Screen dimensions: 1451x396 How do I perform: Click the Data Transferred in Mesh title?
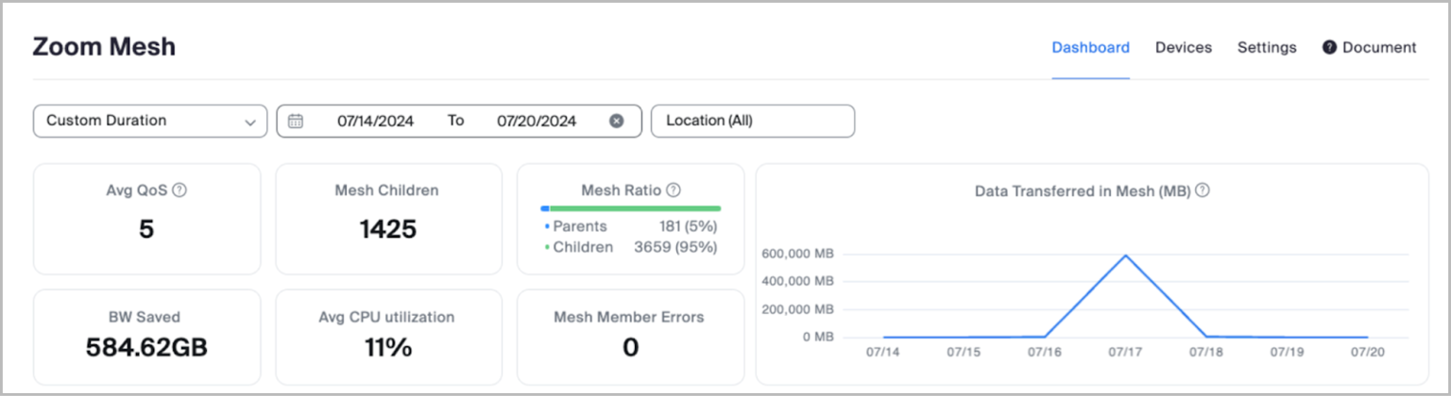(x=1083, y=190)
